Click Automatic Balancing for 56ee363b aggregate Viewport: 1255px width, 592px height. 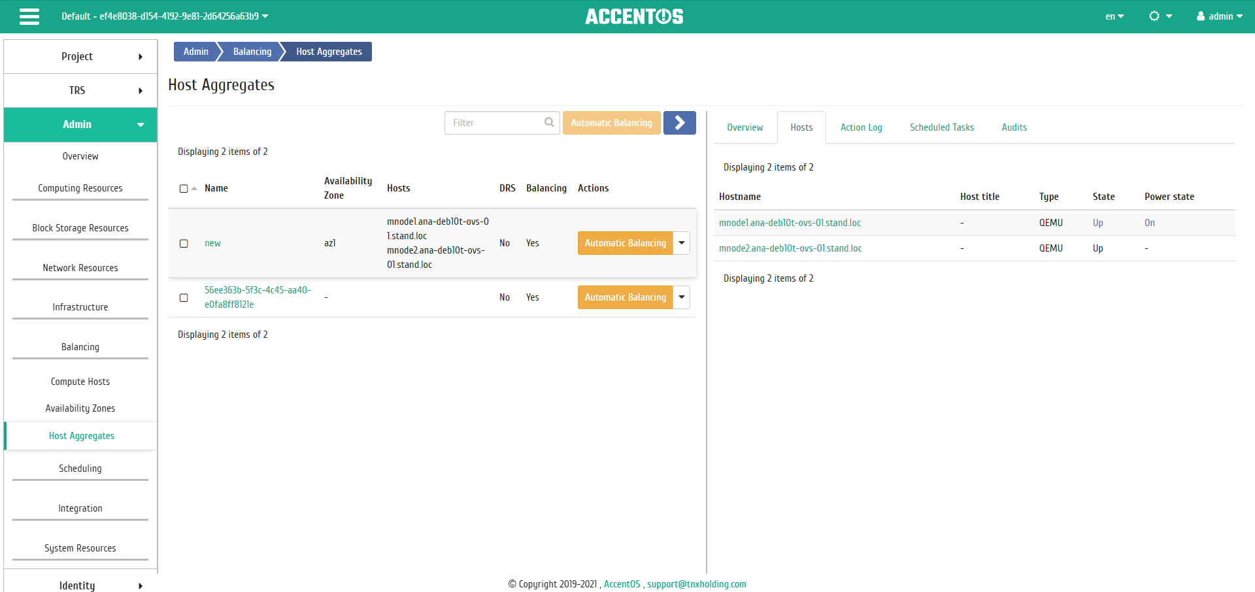coord(625,297)
